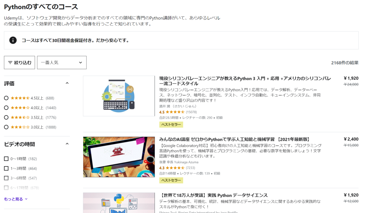Expand more options with もっと見る
371x213 pixels.
16,199
